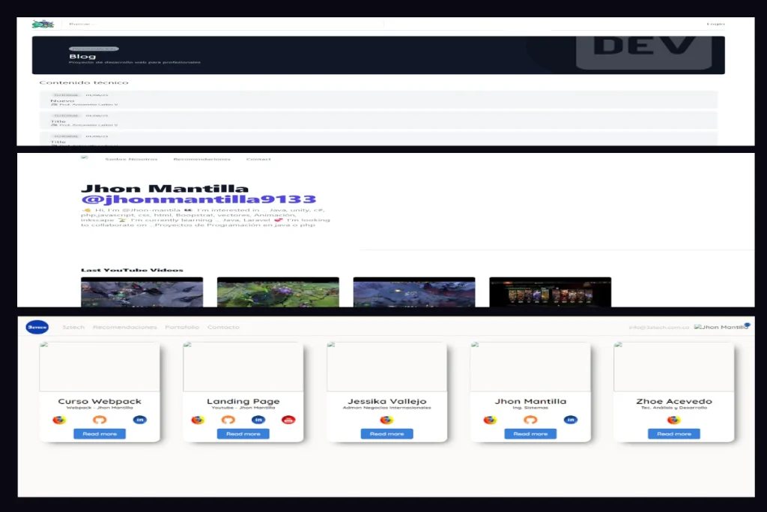Open the GitHub icon on Jhon Mantilla's card
This screenshot has width=767, height=512.
(530, 419)
